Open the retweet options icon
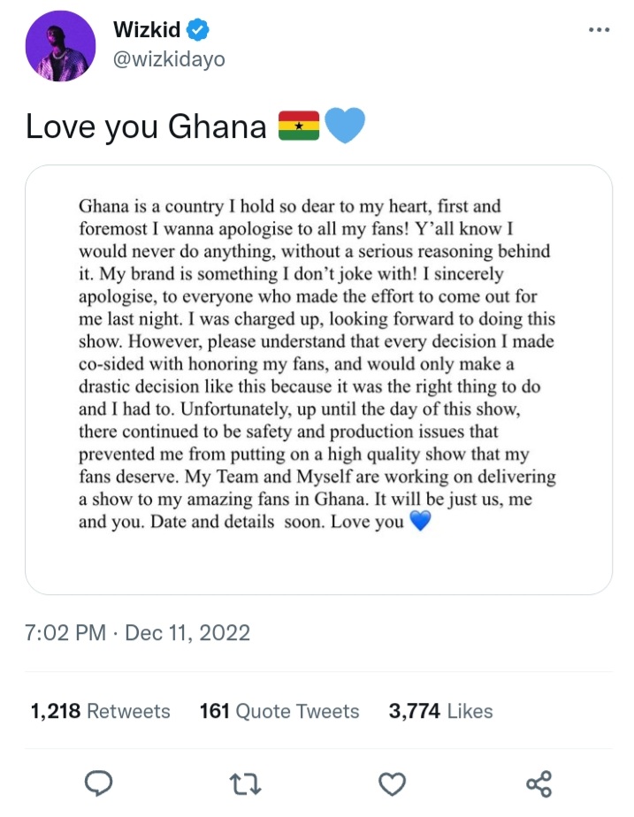The image size is (634, 817). pos(244,783)
